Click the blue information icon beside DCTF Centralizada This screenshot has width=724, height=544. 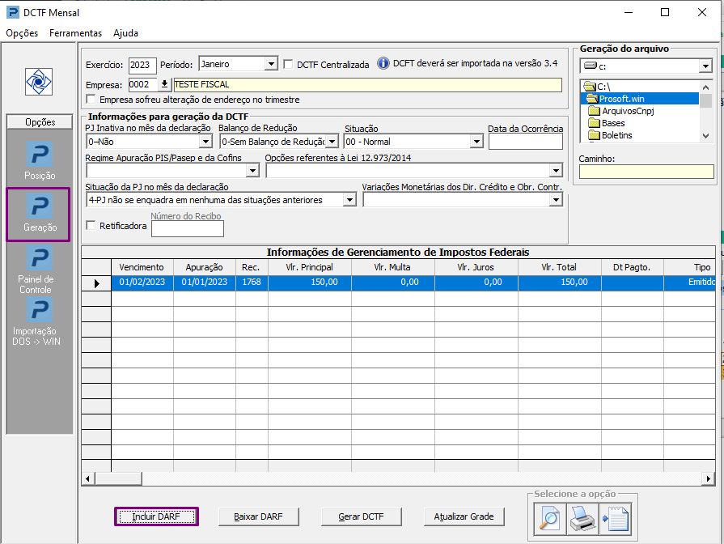[383, 63]
